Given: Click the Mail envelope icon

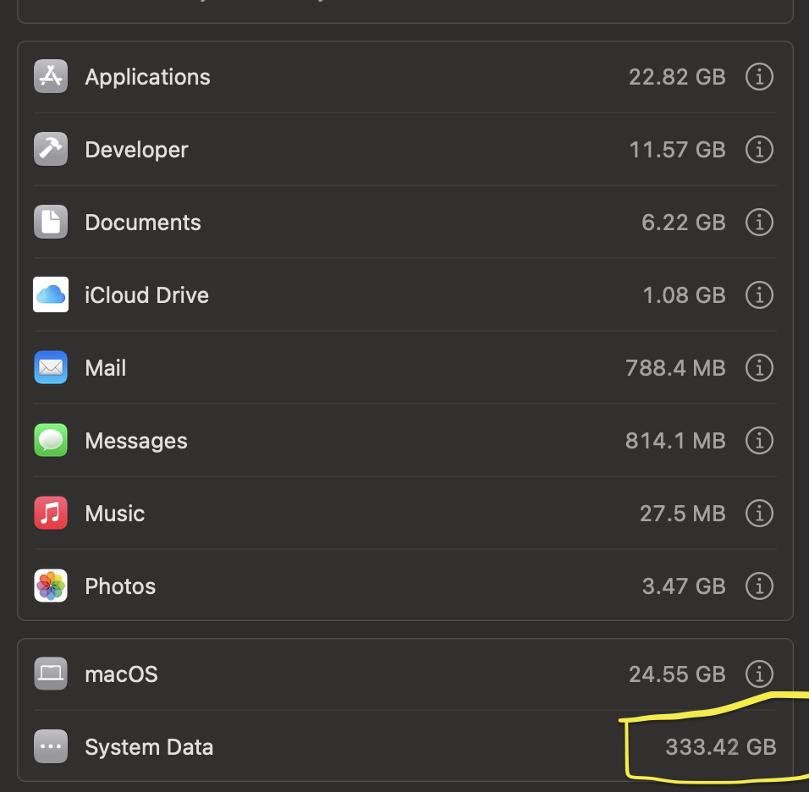Looking at the screenshot, I should [51, 367].
